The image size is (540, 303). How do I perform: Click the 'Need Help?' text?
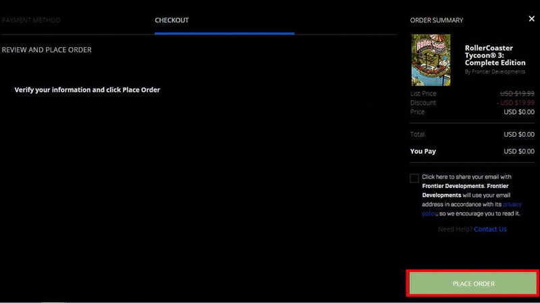point(455,229)
